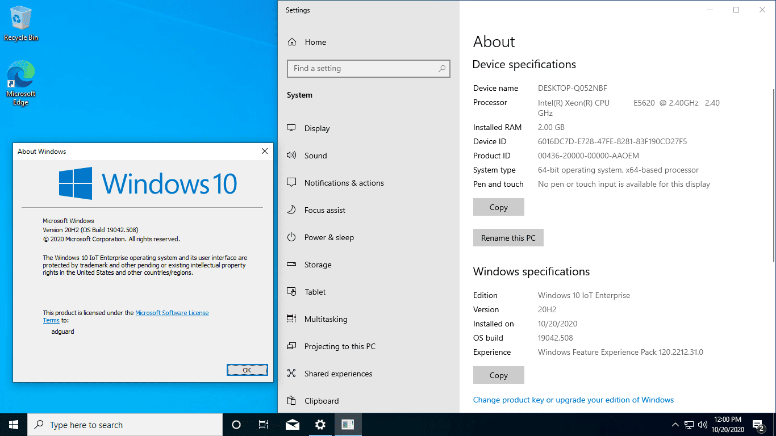The image size is (776, 436).
Task: Click the Power & sleep icon
Action: click(291, 237)
